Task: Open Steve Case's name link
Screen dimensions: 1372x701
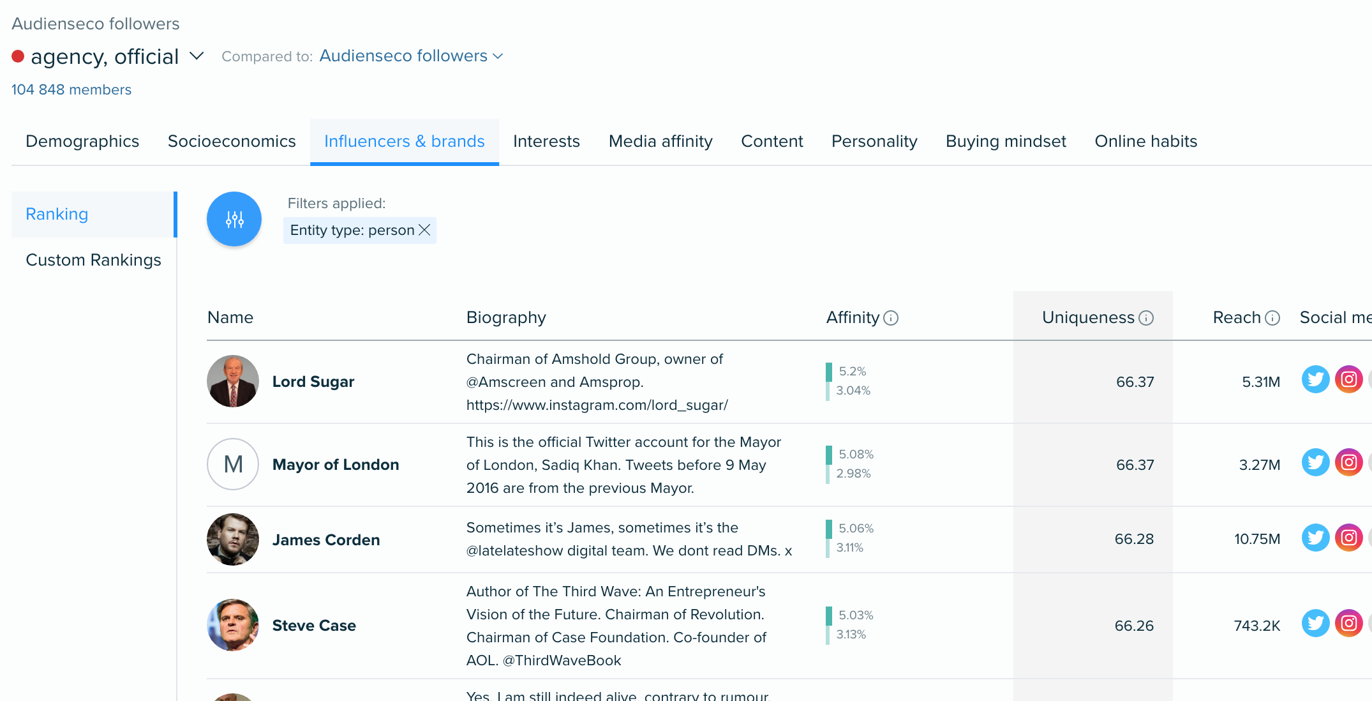Action: pos(314,626)
